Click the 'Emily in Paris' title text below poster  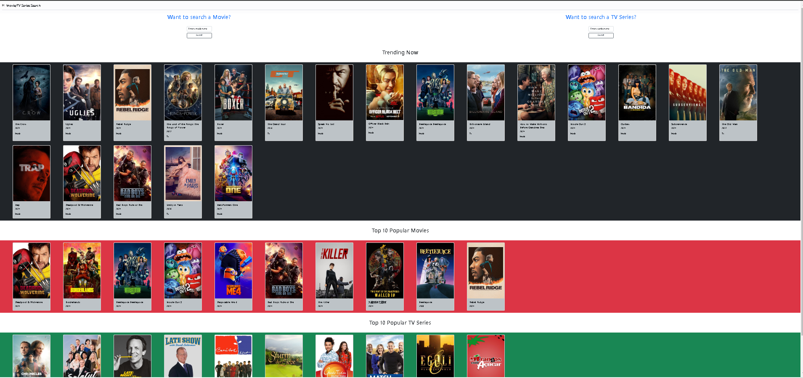tap(175, 205)
